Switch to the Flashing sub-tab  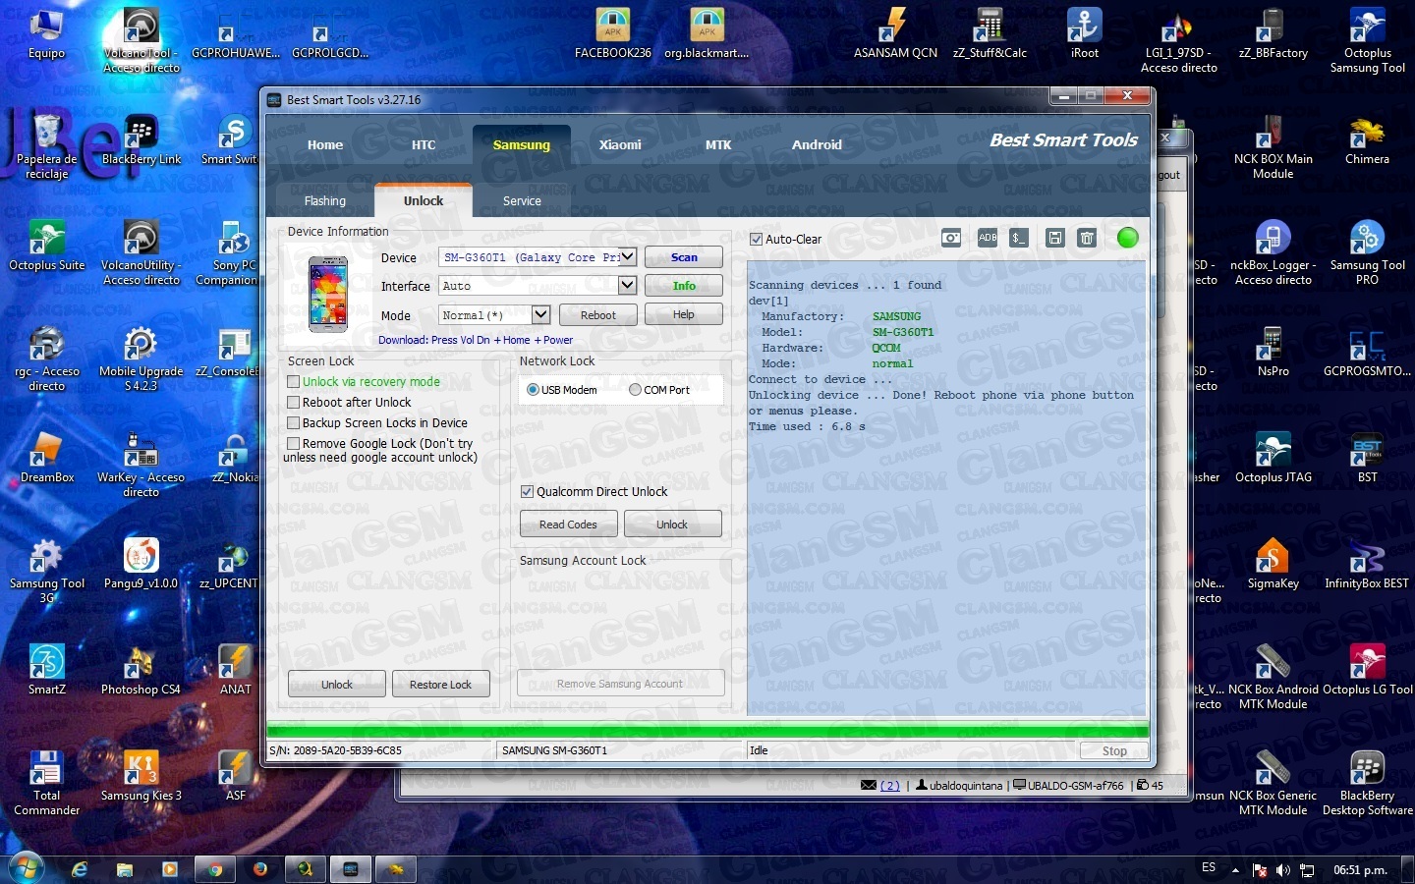pyautogui.click(x=325, y=200)
